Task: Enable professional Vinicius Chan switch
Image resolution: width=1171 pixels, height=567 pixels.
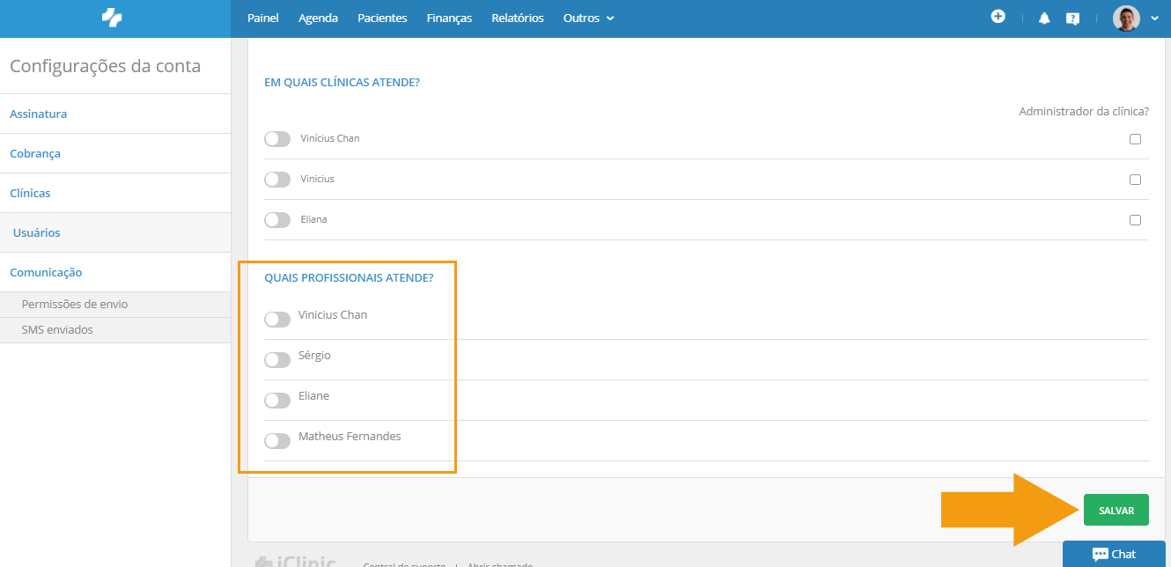Action: (277, 320)
